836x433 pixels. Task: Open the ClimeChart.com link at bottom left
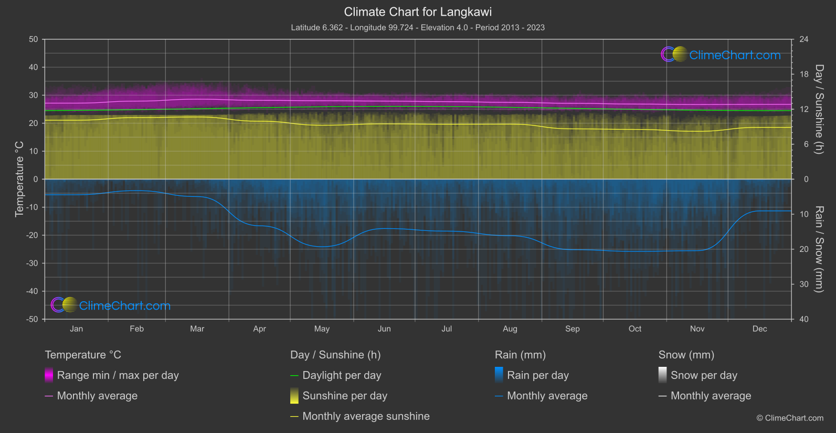[125, 305]
